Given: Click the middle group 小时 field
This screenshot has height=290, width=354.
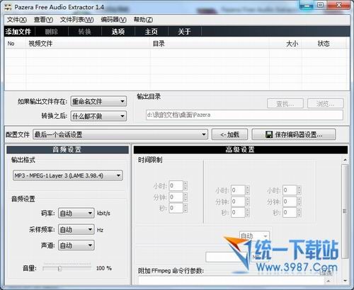Looking at the screenshot, I should coord(238,190).
